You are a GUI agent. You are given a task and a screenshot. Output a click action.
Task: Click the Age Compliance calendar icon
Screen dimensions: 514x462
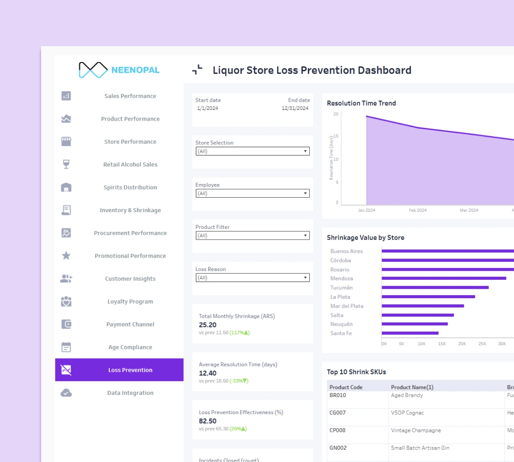pyautogui.click(x=66, y=347)
